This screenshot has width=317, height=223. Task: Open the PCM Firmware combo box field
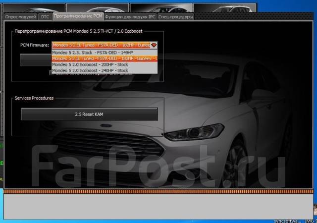click(101, 45)
